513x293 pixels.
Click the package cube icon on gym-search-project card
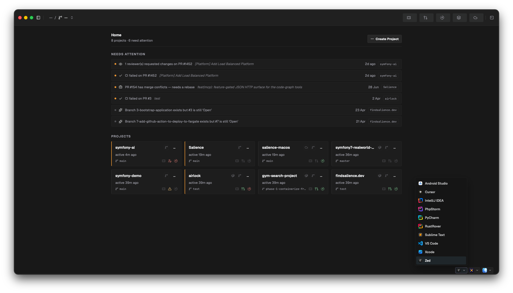(306, 176)
